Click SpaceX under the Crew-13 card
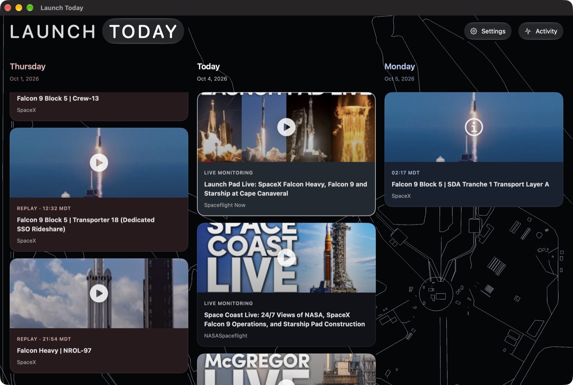 click(x=27, y=110)
